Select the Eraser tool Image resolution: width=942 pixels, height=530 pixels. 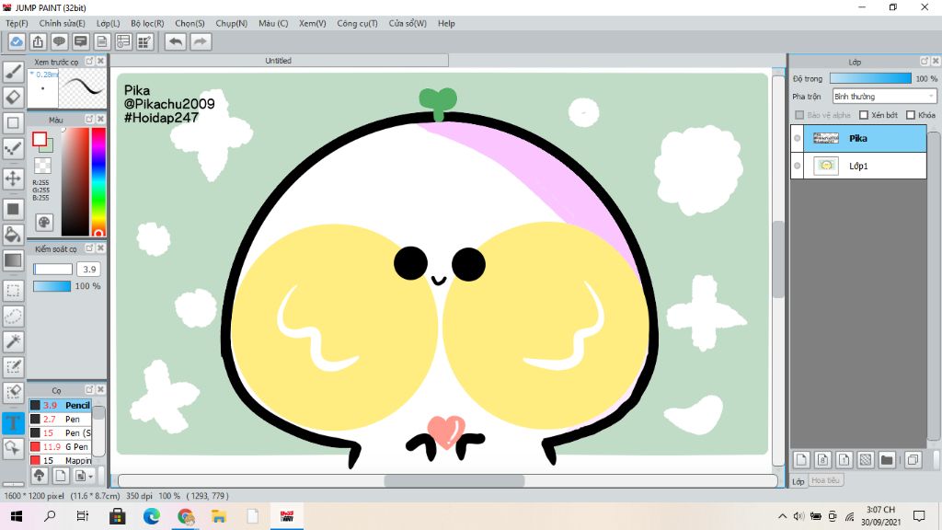(13, 98)
